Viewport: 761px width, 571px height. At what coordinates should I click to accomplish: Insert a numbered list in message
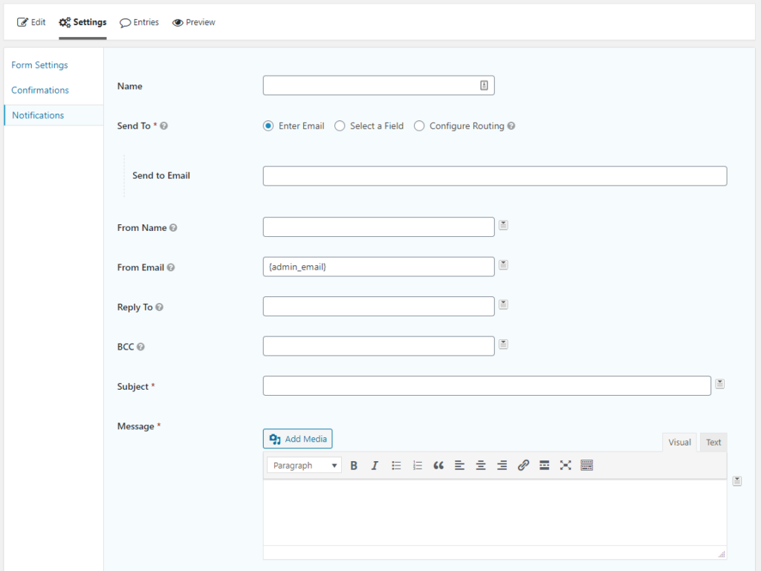[x=418, y=466]
